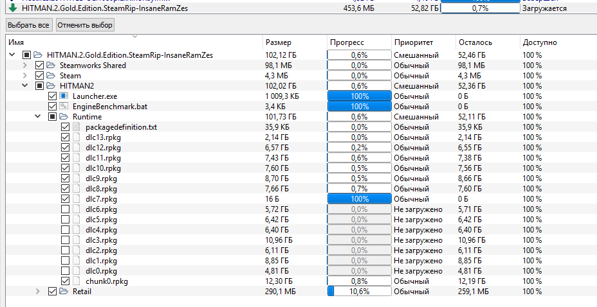Sort by the Доступно column header
This screenshot has width=597, height=307.
[558, 42]
